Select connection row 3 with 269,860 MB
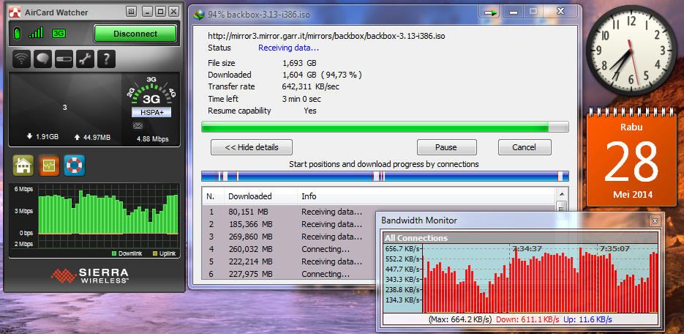This screenshot has height=334, width=684. click(289, 237)
